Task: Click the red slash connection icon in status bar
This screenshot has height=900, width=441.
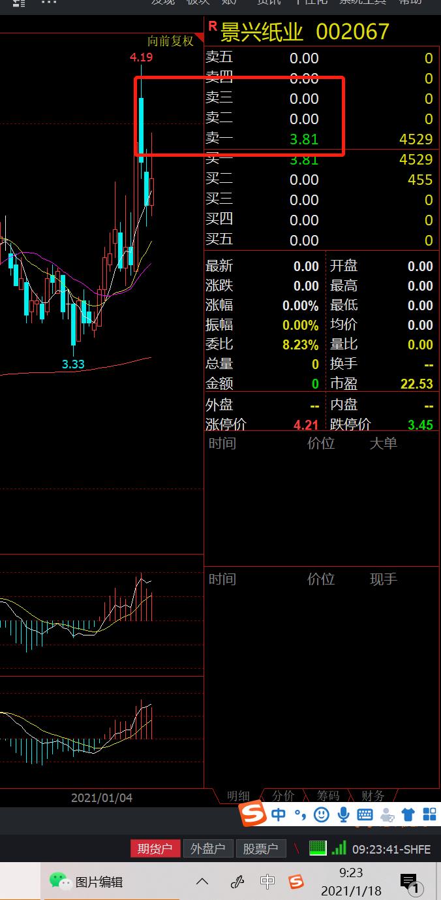Action: pos(296,848)
